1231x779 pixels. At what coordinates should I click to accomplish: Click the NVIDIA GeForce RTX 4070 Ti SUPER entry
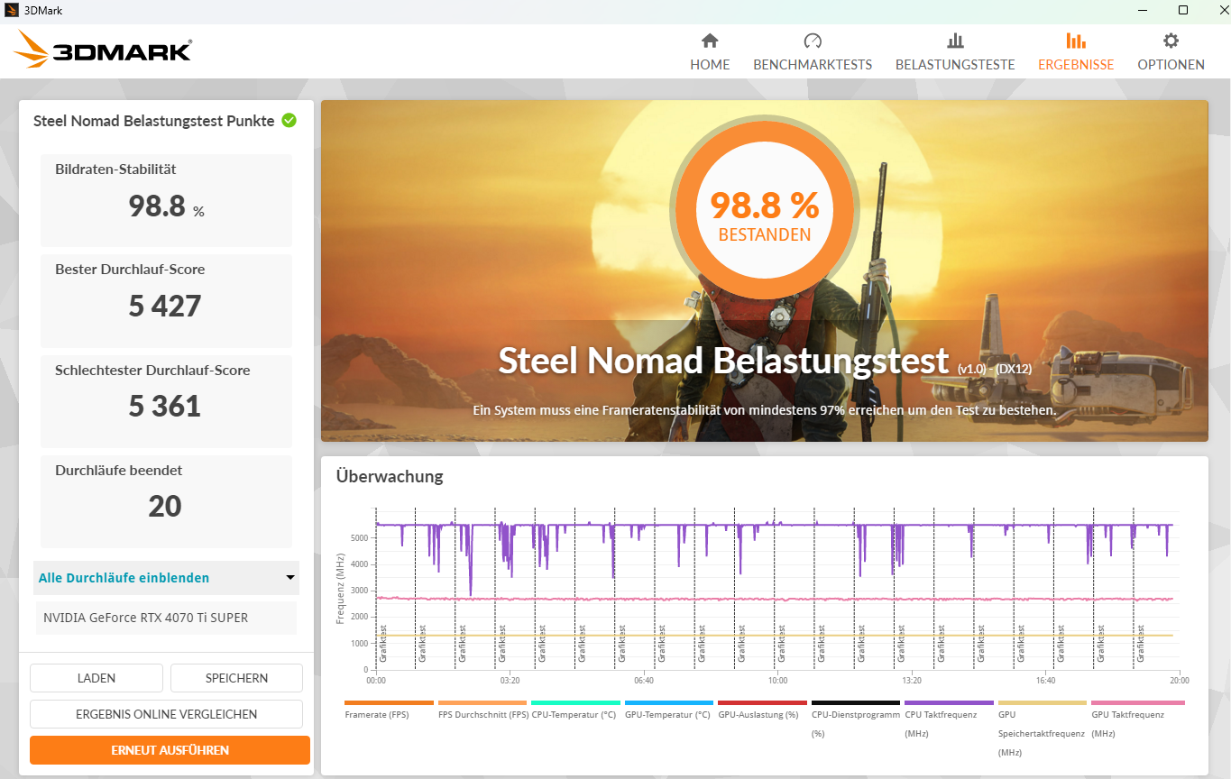pyautogui.click(x=165, y=618)
